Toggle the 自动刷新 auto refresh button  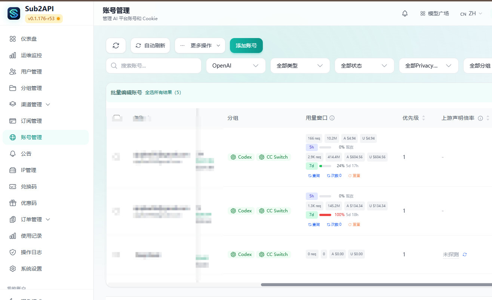150,46
